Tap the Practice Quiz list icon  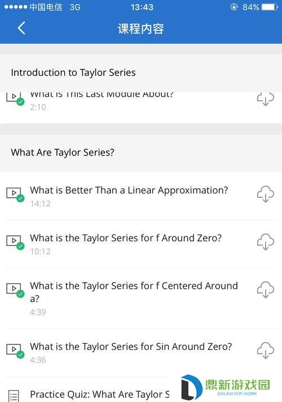14,396
